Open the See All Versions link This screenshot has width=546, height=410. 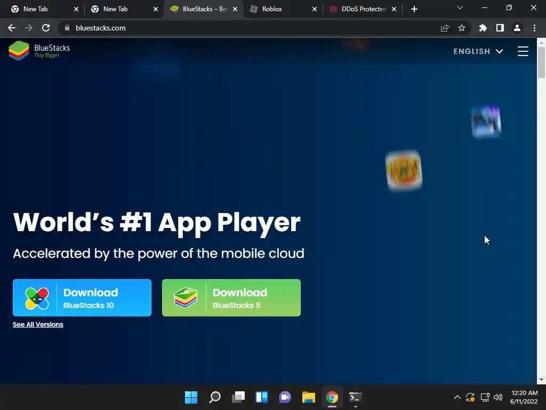click(x=38, y=325)
